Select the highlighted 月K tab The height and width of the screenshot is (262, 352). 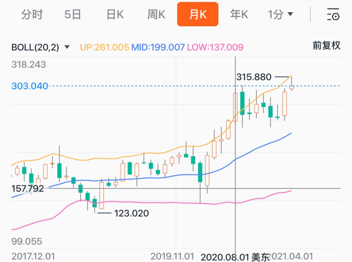tap(198, 15)
